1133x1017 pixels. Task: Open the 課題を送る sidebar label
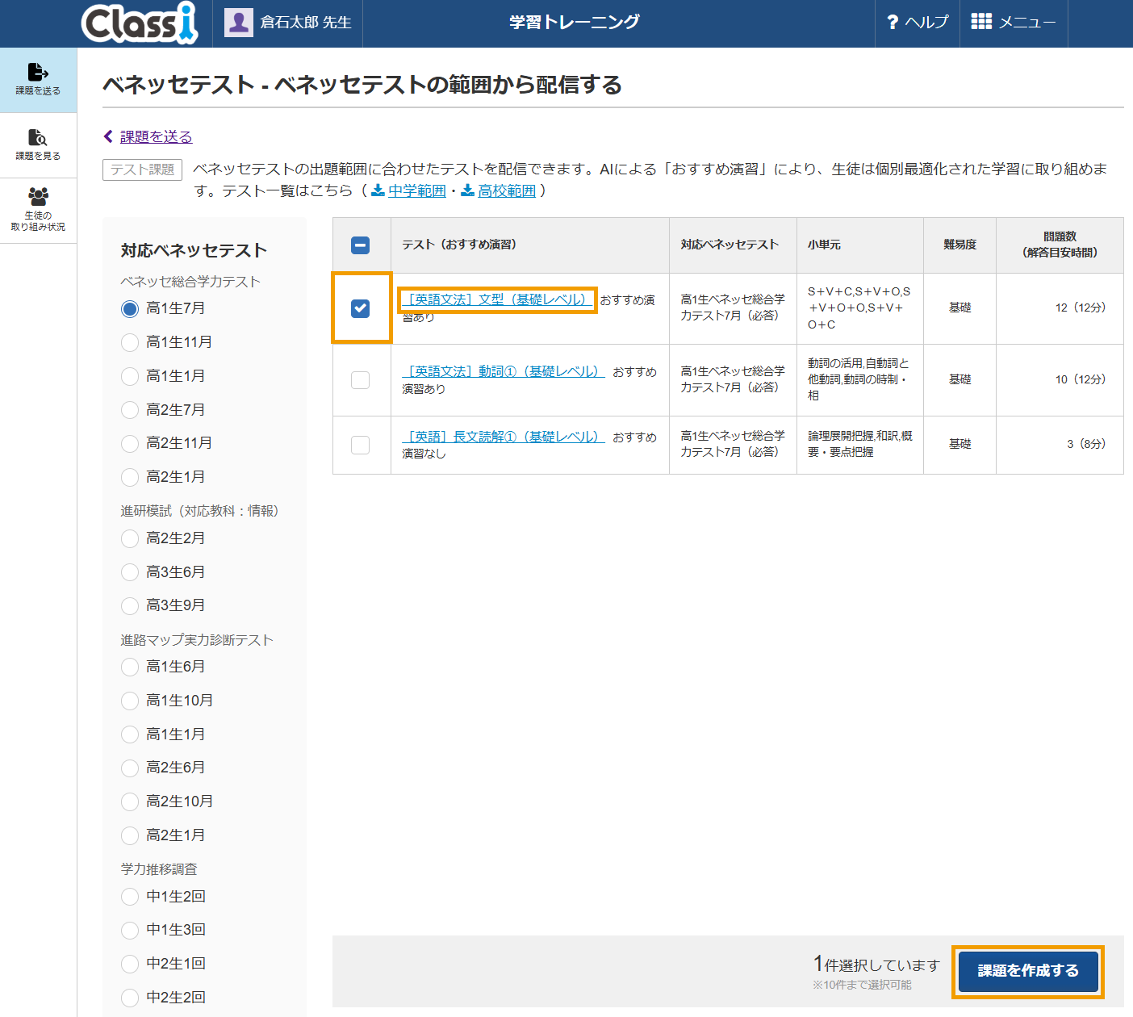click(x=38, y=91)
